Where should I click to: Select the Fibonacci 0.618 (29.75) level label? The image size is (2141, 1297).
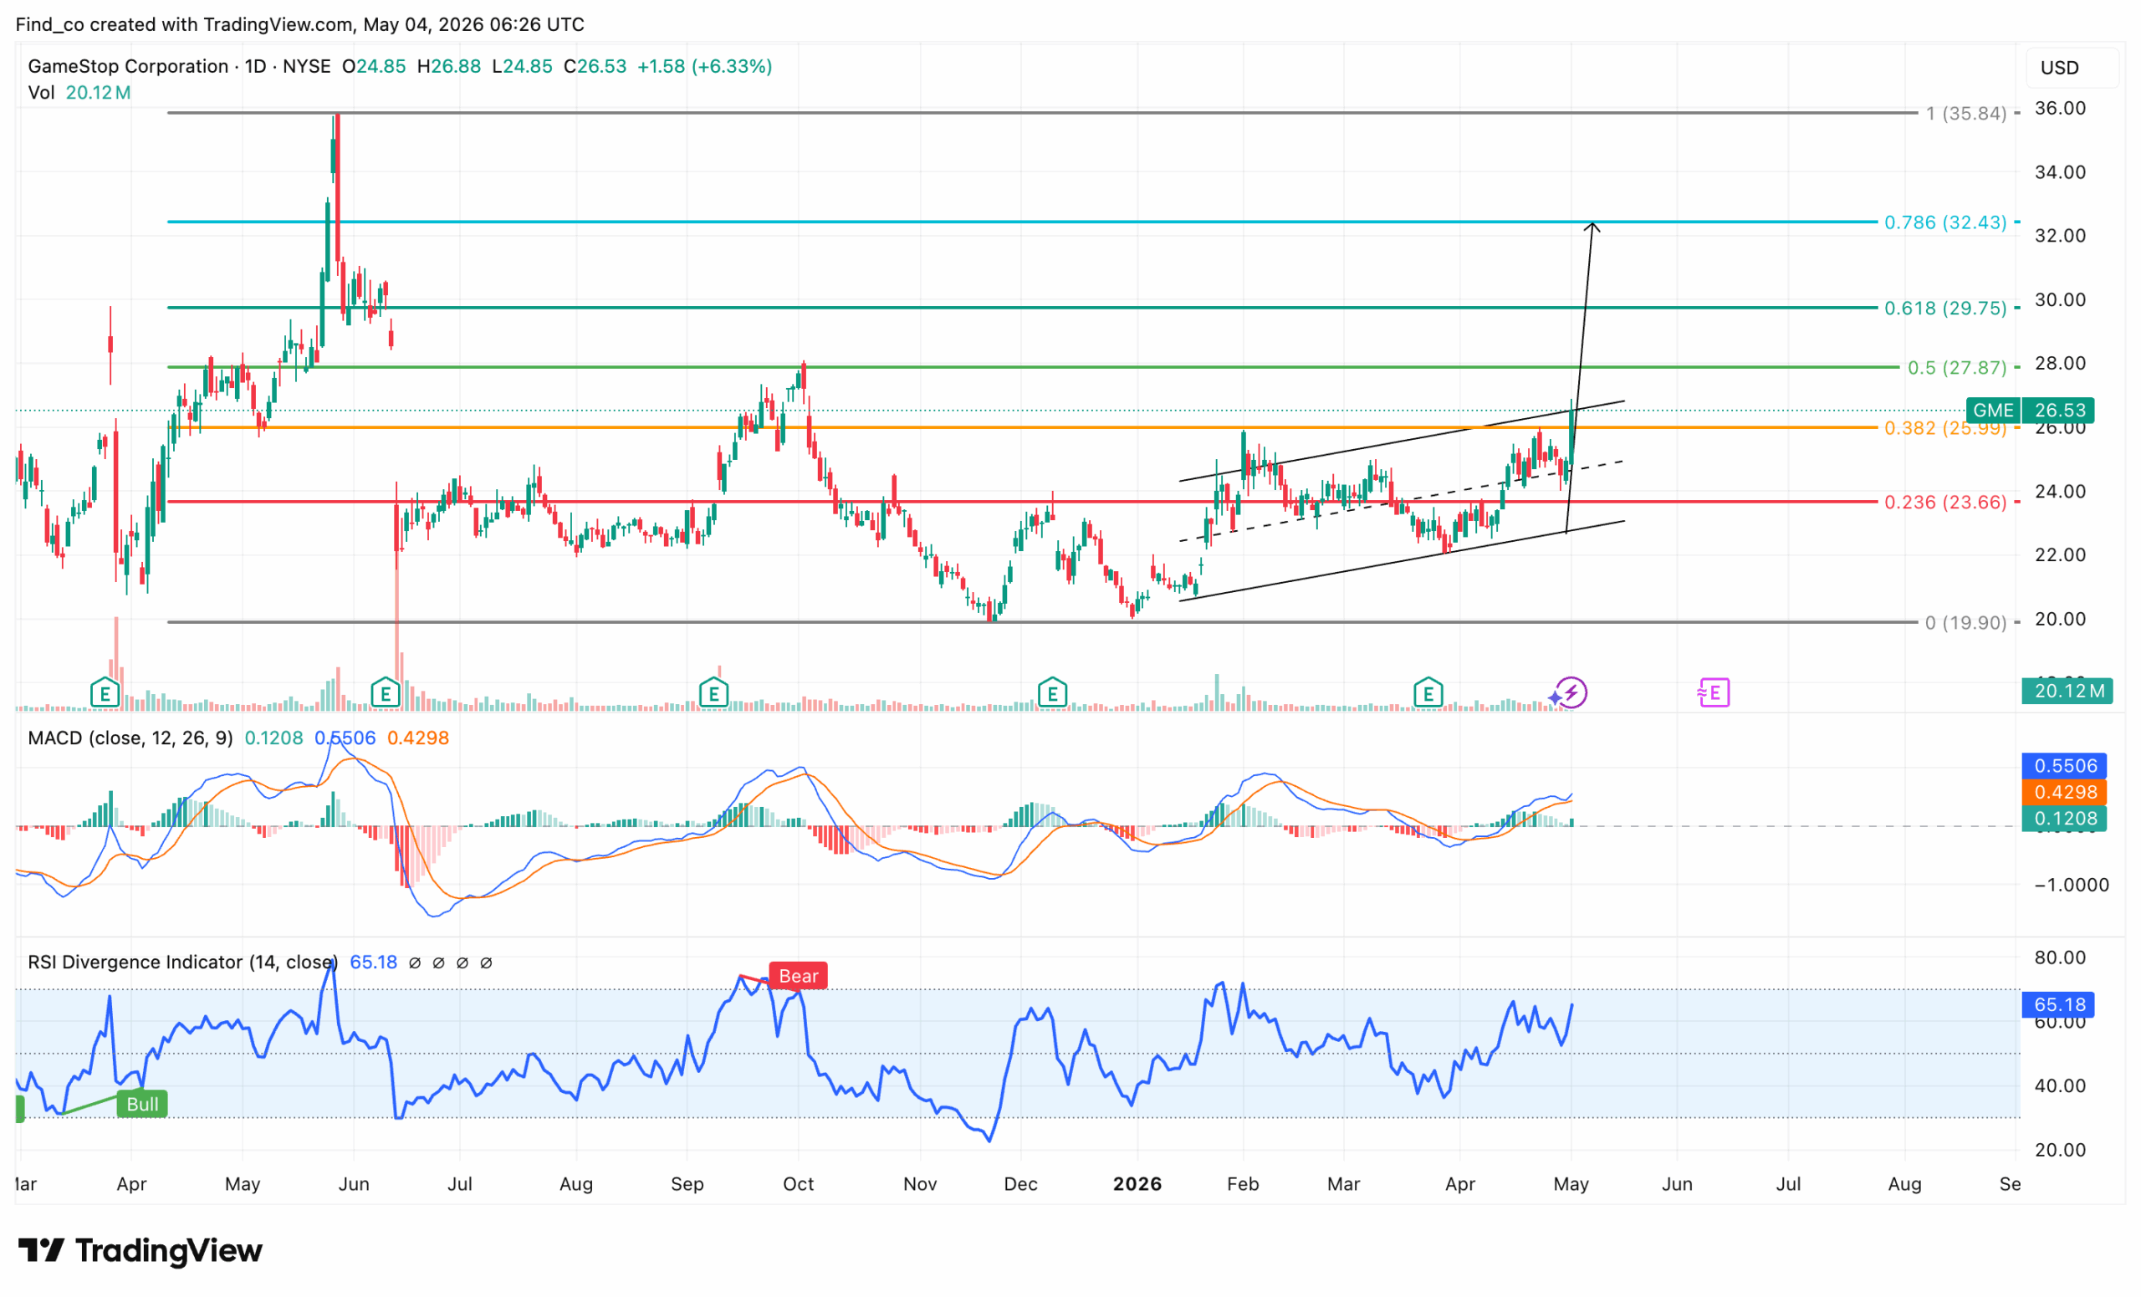point(1945,309)
